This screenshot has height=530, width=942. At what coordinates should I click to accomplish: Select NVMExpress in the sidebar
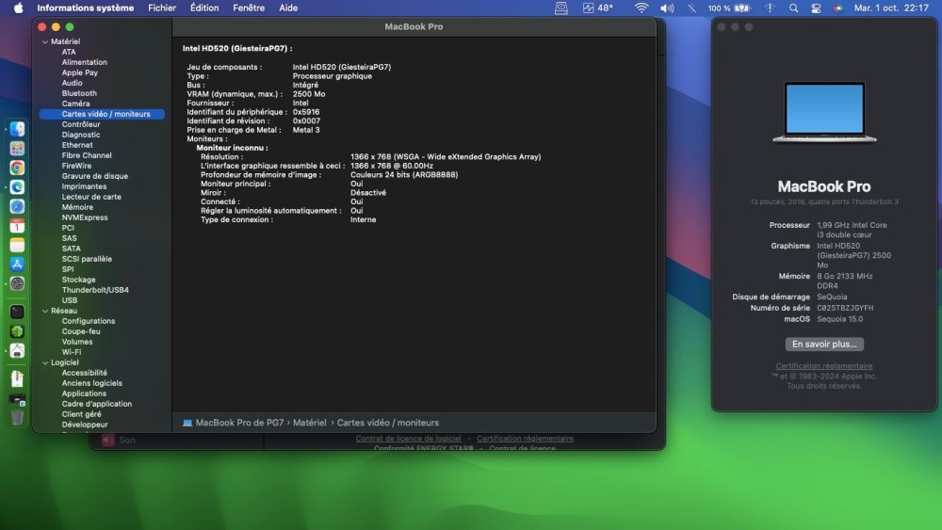tap(85, 217)
